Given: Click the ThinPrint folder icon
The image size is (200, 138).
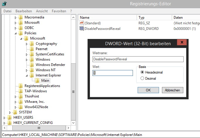Looking at the screenshot, I should point(21,96).
